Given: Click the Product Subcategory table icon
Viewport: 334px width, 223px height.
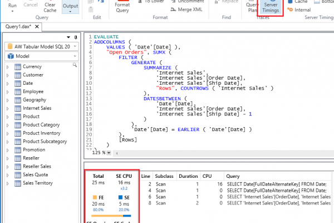Looking at the screenshot, I should pyautogui.click(x=18, y=142).
